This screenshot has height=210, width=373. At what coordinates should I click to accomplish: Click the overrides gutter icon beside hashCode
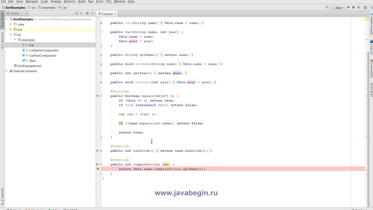pyautogui.click(x=97, y=151)
